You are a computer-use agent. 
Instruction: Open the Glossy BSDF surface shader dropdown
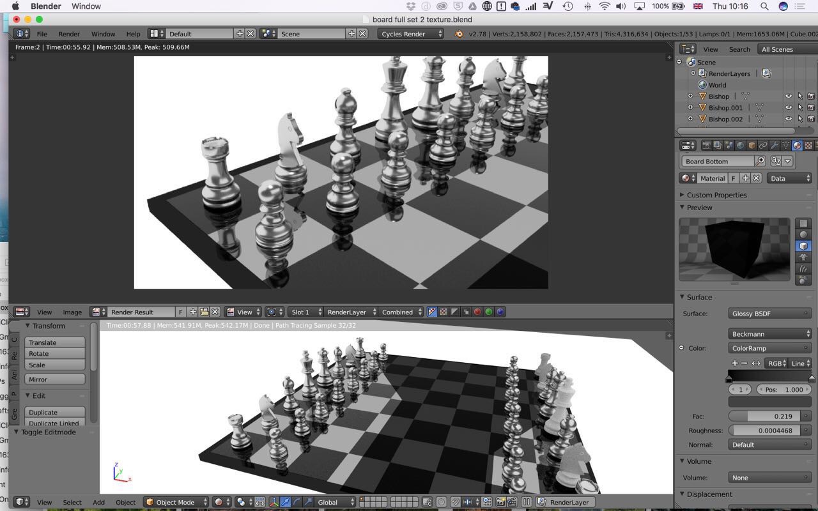[x=770, y=314]
